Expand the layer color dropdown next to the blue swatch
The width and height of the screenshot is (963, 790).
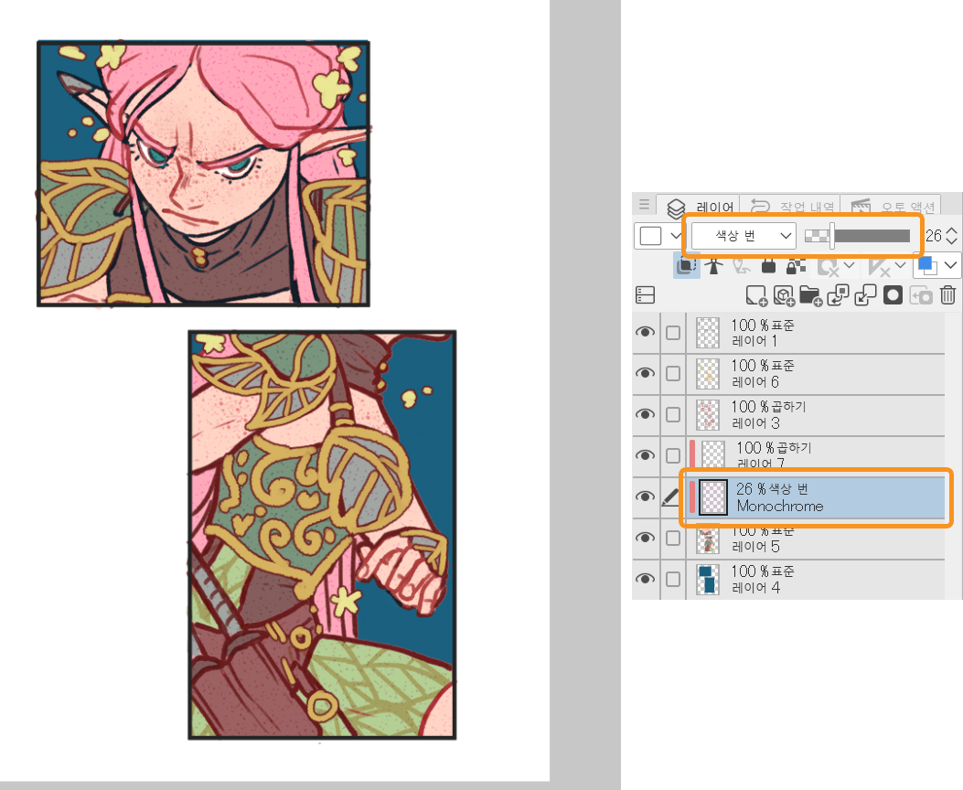(949, 266)
